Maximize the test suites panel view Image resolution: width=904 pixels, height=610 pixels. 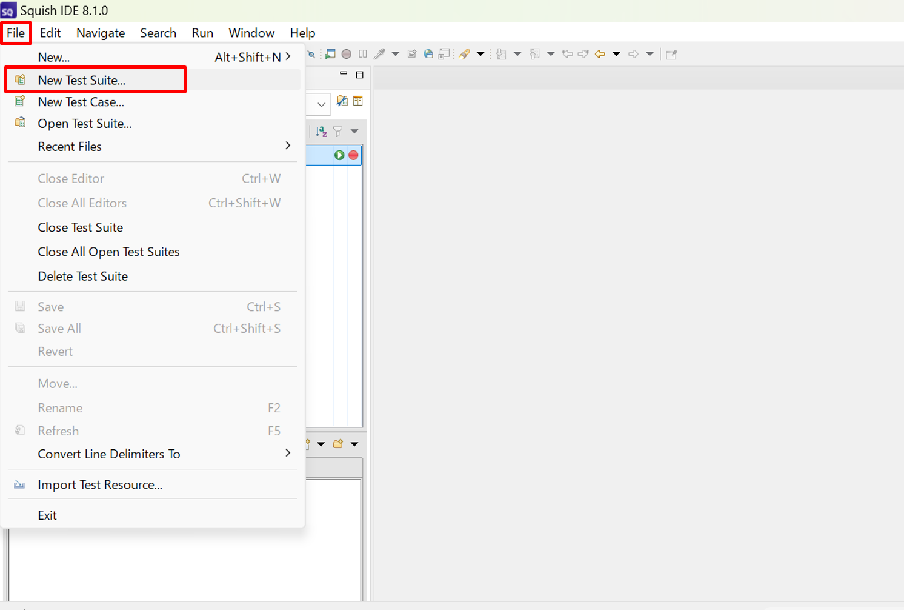tap(359, 75)
